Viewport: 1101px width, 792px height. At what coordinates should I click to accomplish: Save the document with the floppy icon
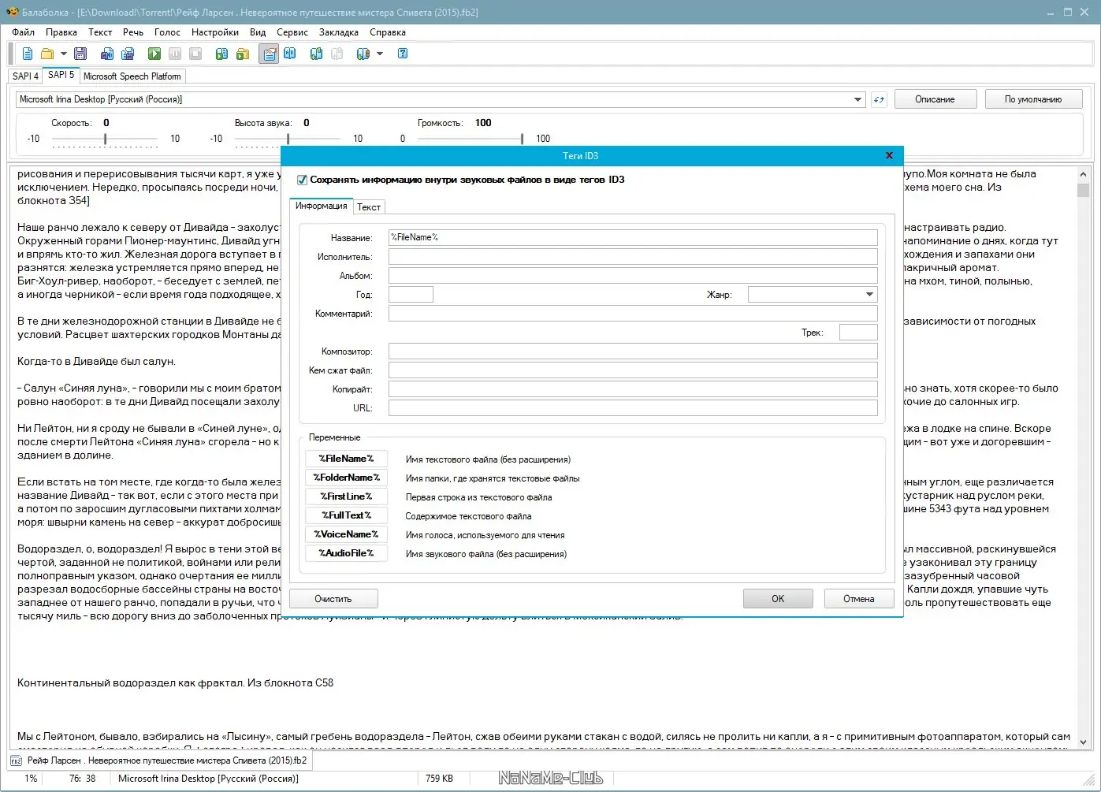[80, 54]
